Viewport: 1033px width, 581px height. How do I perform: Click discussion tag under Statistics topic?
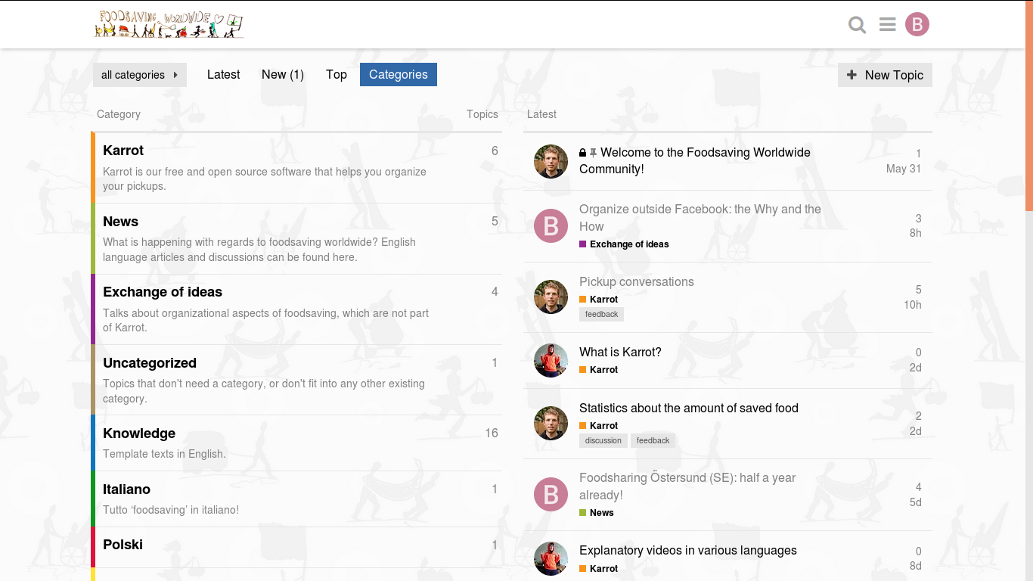pos(603,440)
